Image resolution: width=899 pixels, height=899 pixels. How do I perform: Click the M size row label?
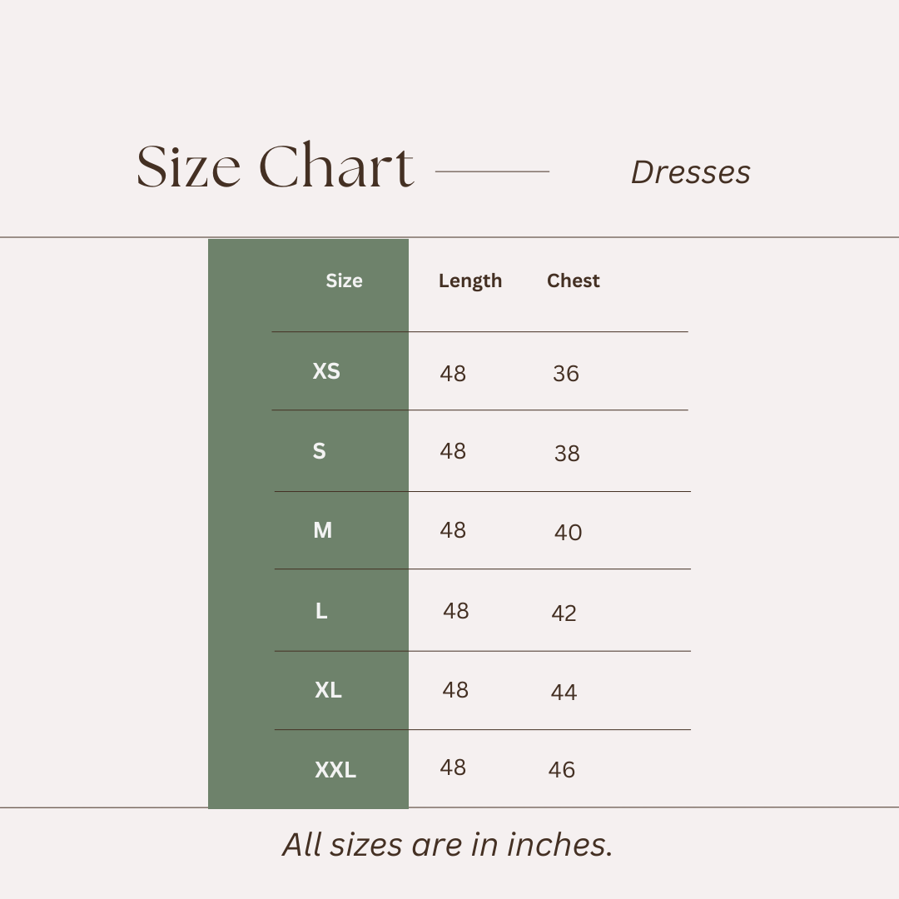click(x=322, y=530)
